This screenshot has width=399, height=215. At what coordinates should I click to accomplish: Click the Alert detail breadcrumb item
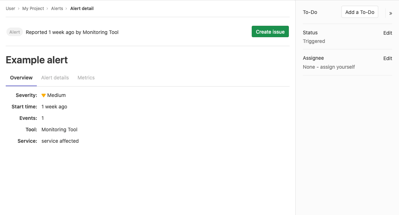pyautogui.click(x=82, y=8)
